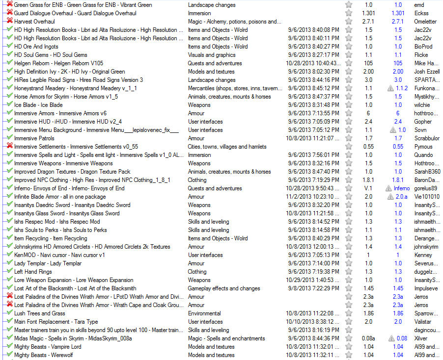Viewport: 443px width, 360px height.
Task: Click install date 9/8/2013 7:22:29 PM
Action: pos(314,288)
